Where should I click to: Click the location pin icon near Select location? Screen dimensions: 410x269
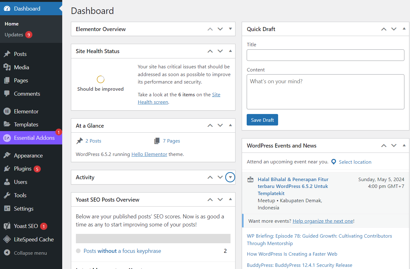[x=333, y=162]
